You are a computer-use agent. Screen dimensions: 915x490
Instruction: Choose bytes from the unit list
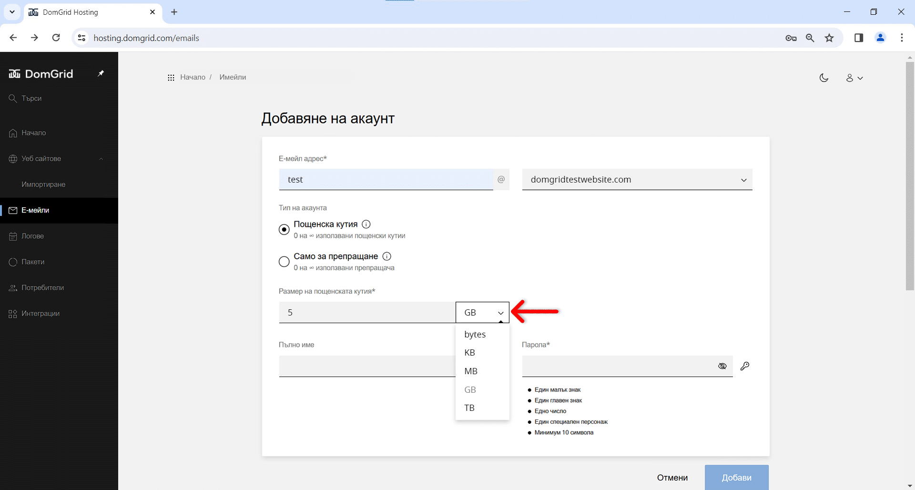(x=482, y=334)
